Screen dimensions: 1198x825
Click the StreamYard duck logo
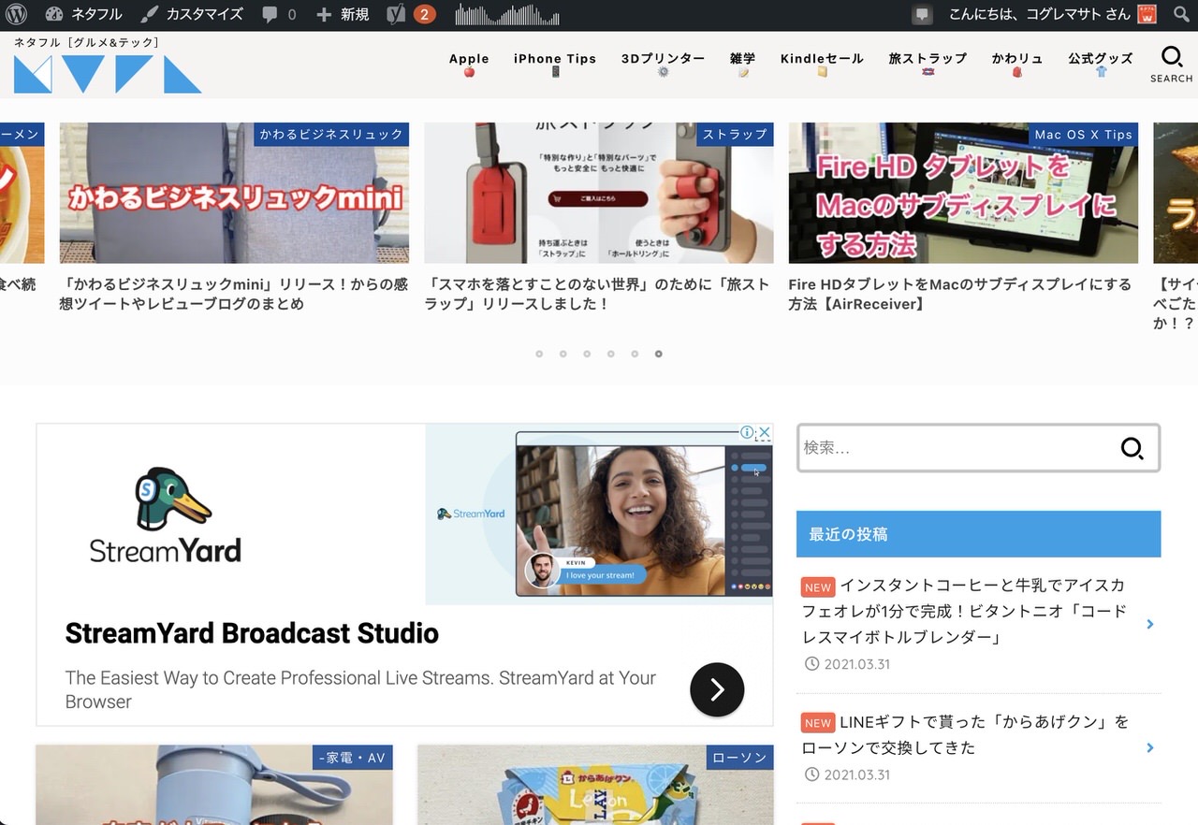pyautogui.click(x=166, y=515)
